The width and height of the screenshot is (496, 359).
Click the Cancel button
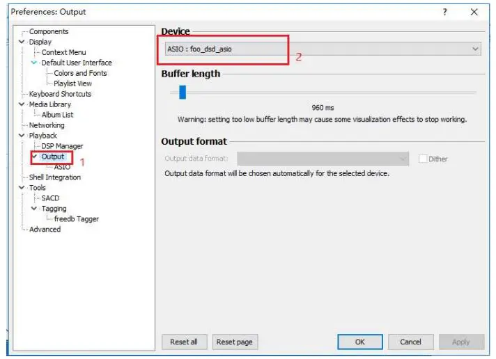pos(410,342)
